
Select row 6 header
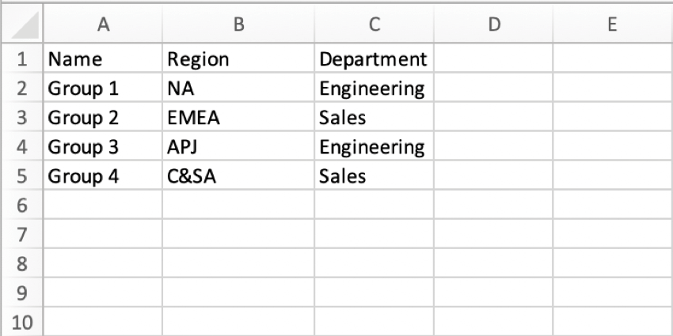[21, 206]
